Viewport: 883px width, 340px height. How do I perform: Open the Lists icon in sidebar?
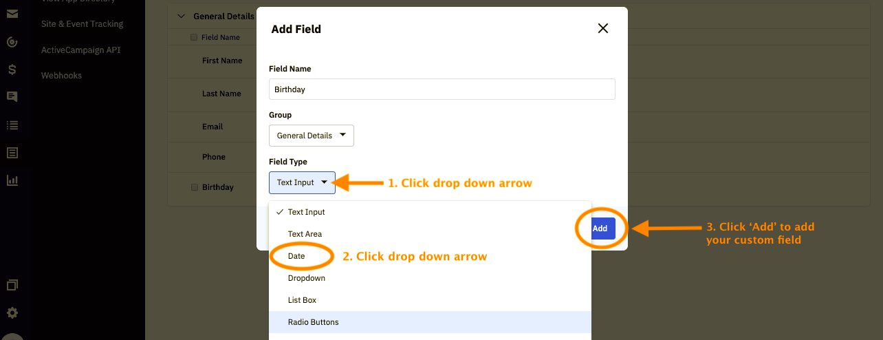[x=12, y=125]
